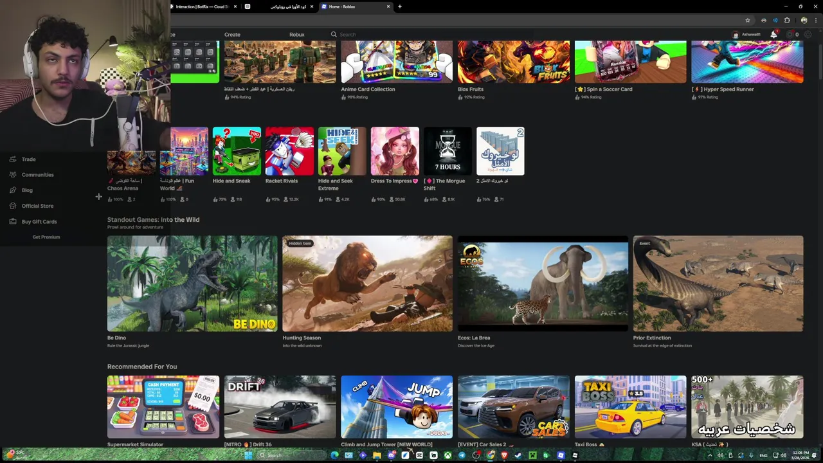The width and height of the screenshot is (823, 463).
Task: Click the Standout Games: Into the Wild heading
Action: (x=153, y=219)
